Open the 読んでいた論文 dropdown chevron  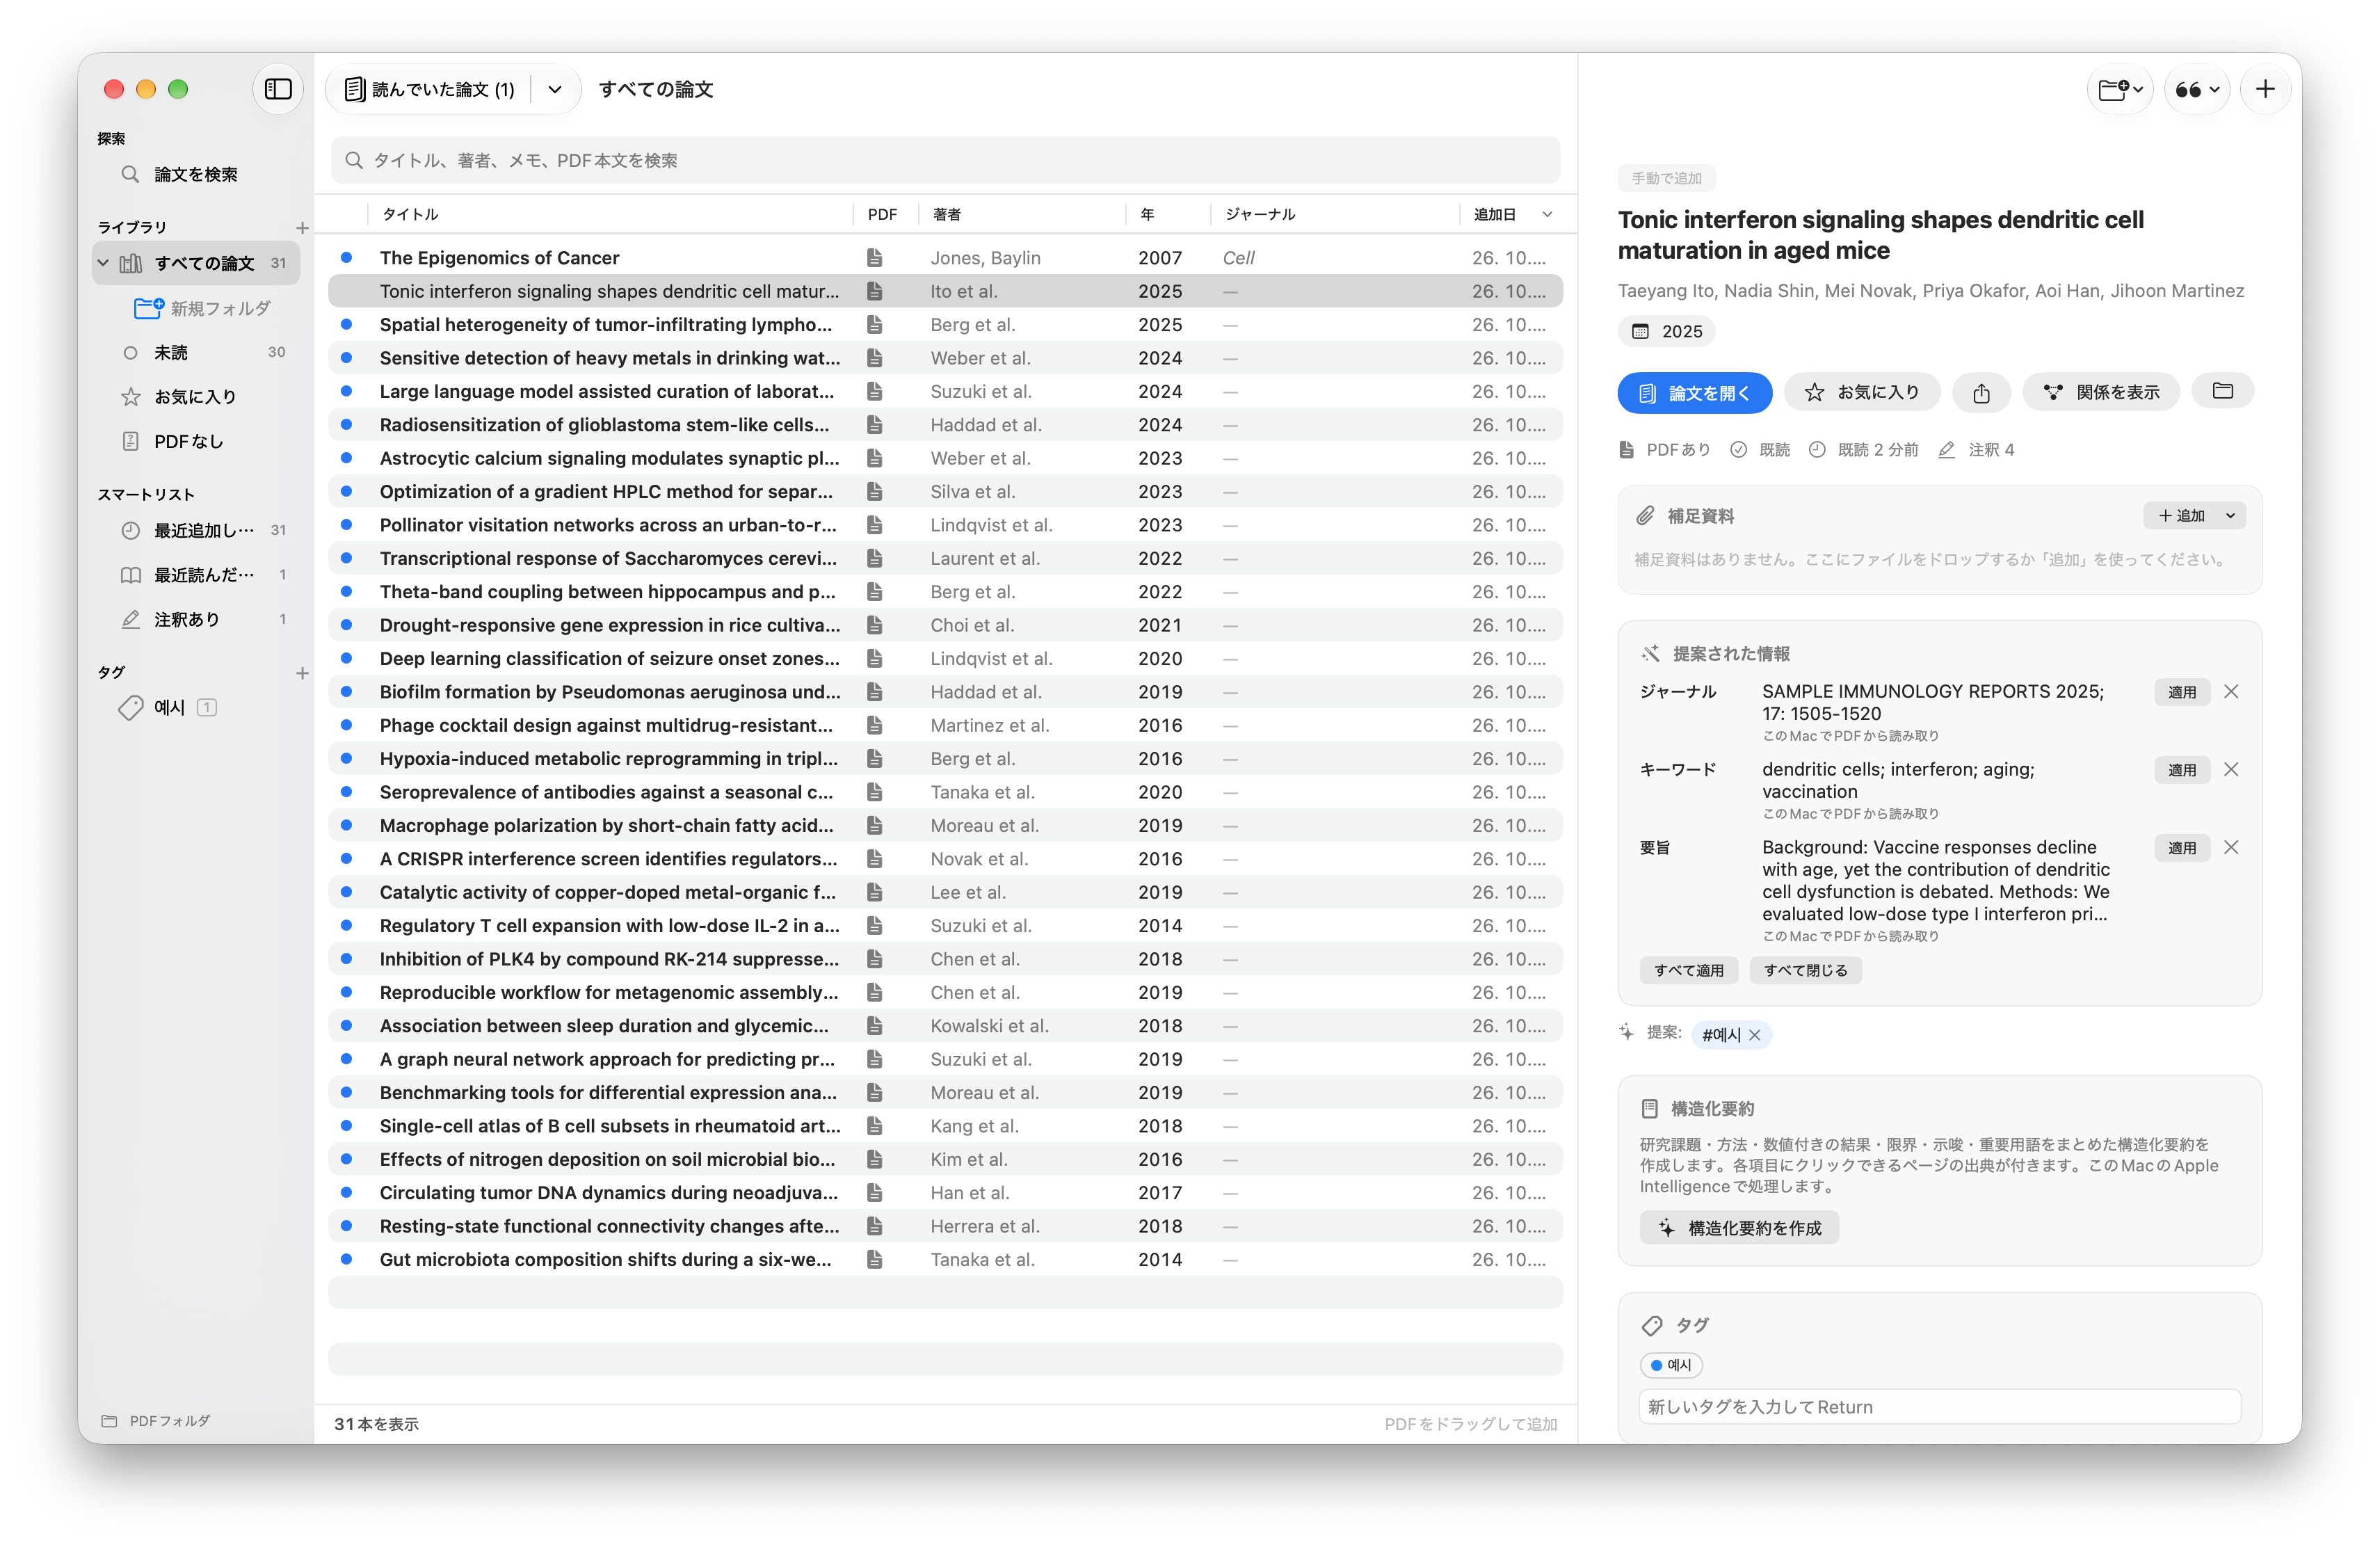[x=555, y=89]
